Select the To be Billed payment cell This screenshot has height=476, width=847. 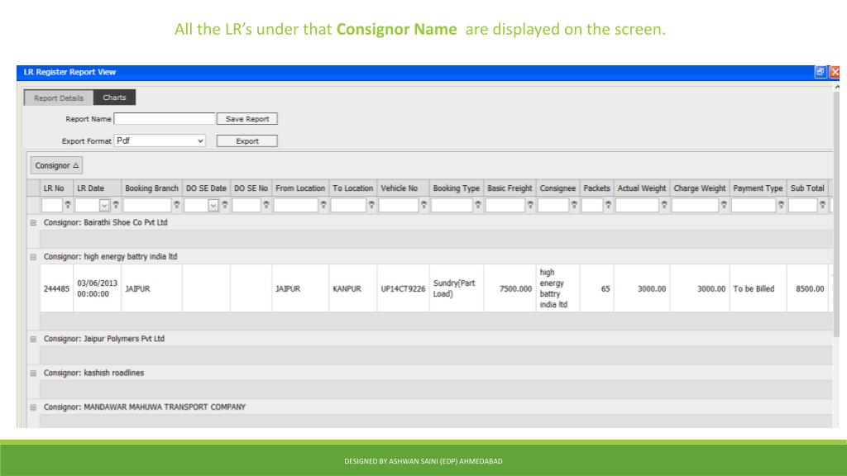tap(758, 288)
